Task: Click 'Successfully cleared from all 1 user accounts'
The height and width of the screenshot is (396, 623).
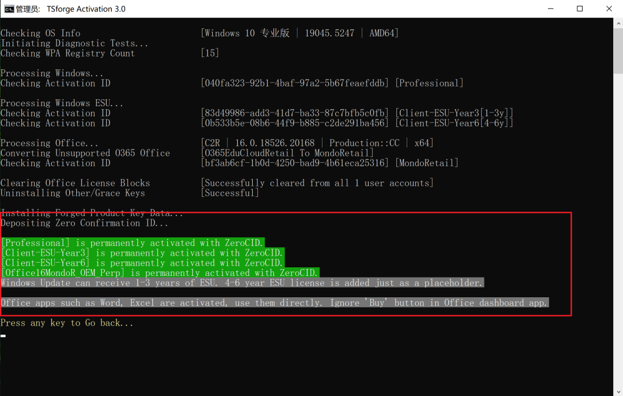Action: 317,184
